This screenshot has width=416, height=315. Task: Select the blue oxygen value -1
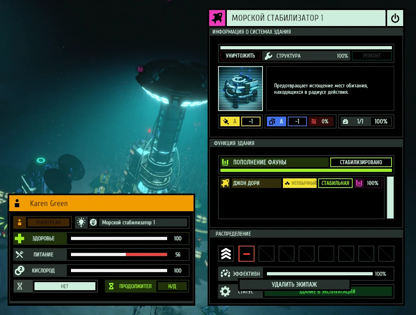click(x=297, y=121)
